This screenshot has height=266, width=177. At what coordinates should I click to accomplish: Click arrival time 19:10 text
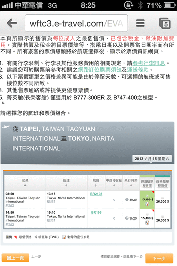(x=51, y=213)
